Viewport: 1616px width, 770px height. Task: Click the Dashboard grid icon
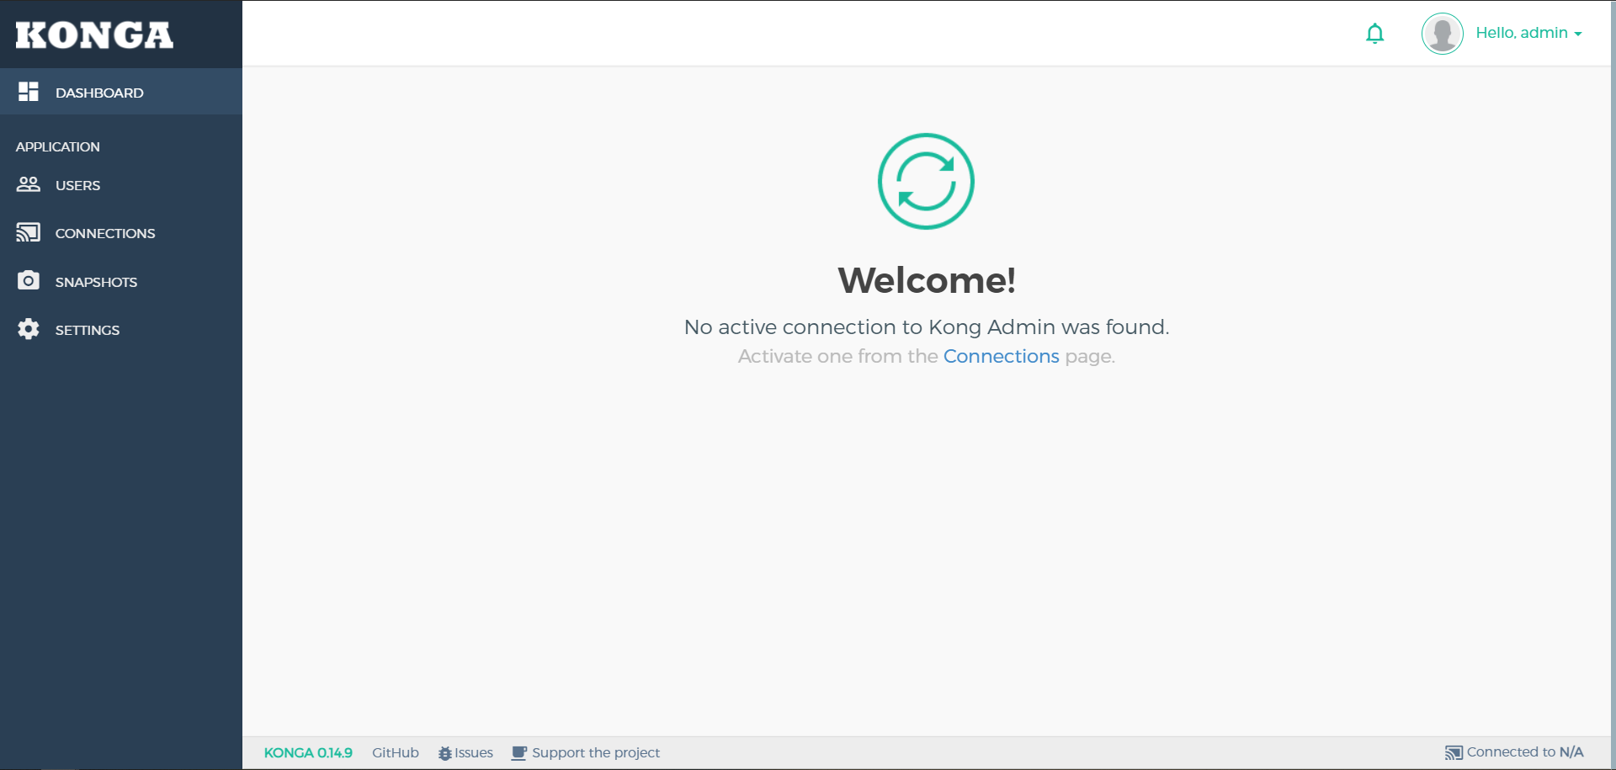point(29,92)
